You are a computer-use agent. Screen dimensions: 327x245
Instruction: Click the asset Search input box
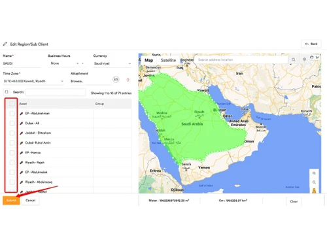[x=56, y=92]
